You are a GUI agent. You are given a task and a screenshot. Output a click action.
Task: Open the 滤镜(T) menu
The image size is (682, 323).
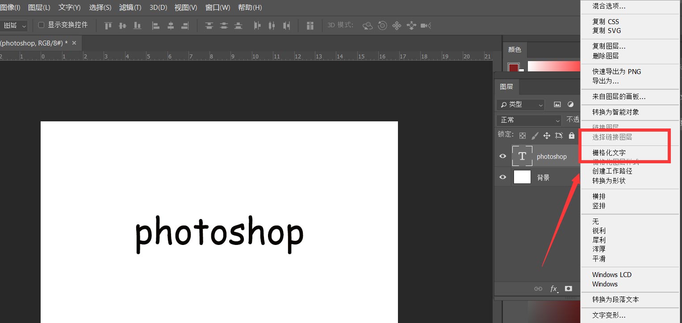(x=130, y=8)
